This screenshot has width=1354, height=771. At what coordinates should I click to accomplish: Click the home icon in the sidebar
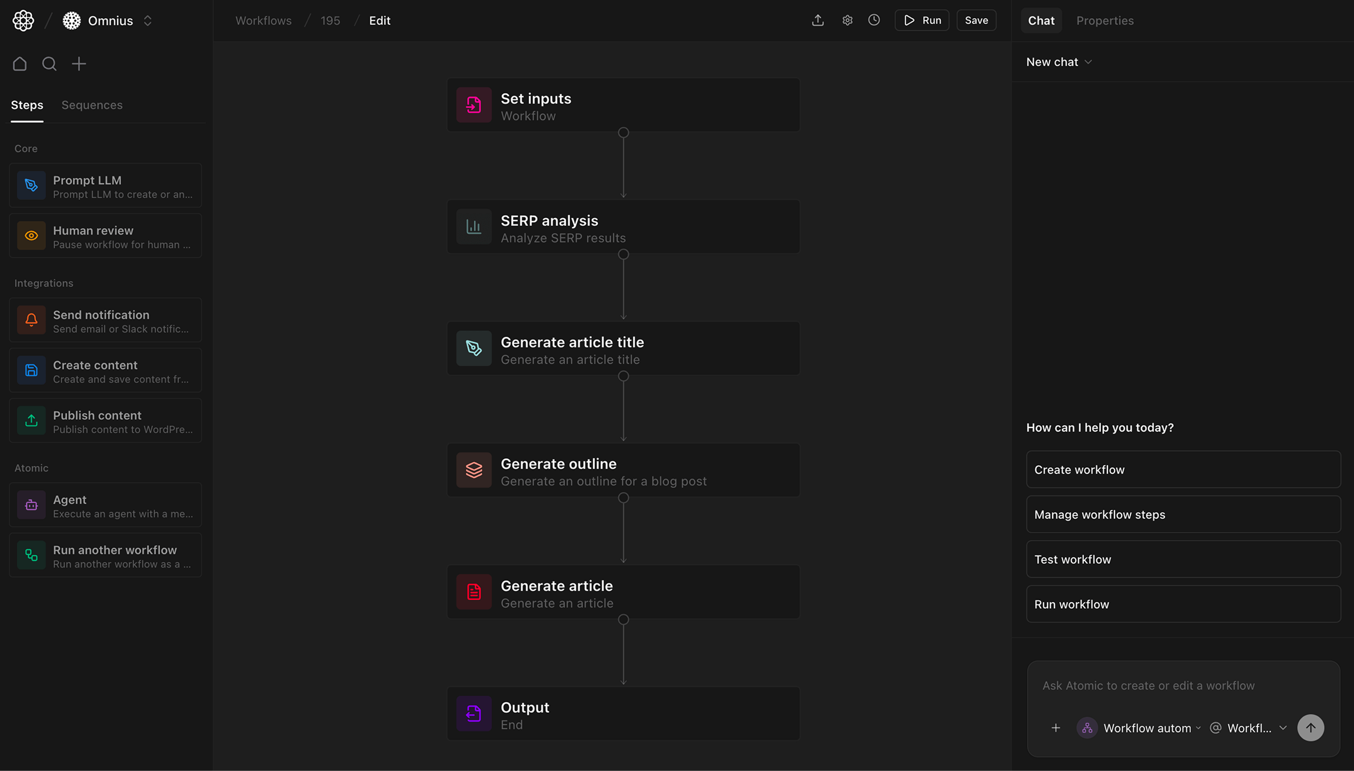tap(20, 64)
